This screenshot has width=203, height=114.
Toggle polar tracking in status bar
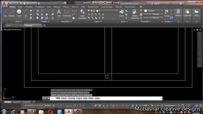tap(75, 105)
